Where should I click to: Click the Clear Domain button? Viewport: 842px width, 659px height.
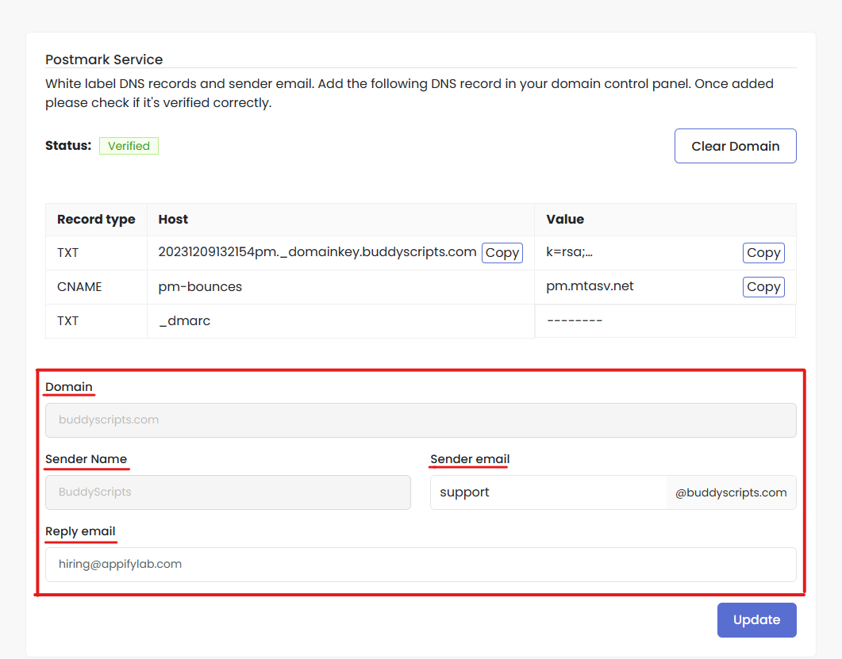(x=735, y=146)
